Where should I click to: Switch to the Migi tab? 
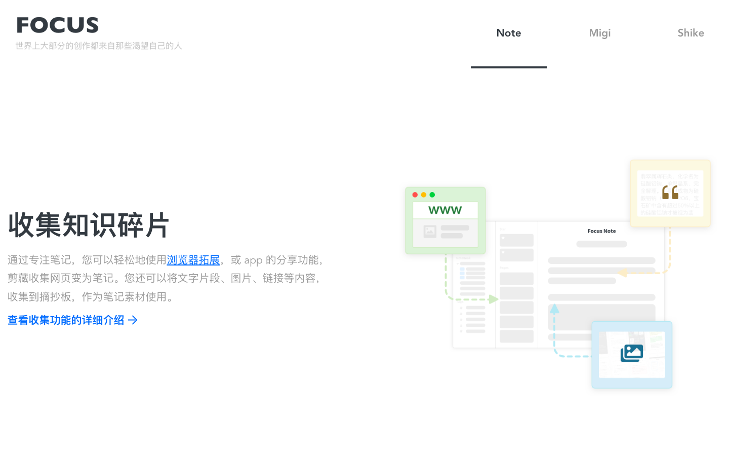[600, 33]
